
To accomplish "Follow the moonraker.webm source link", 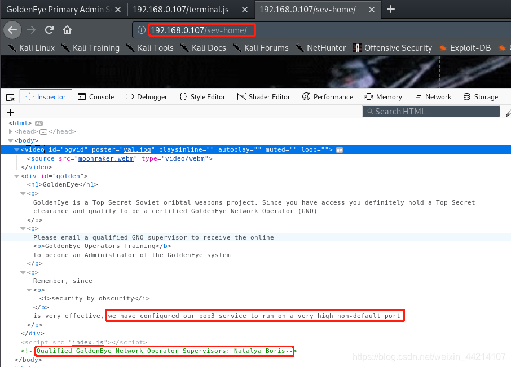I will click(x=106, y=158).
